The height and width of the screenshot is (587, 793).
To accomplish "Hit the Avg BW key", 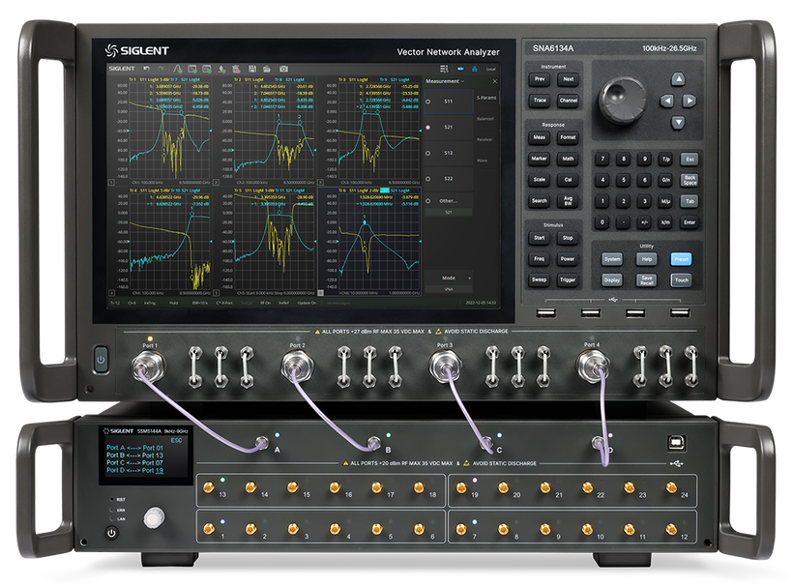I will [x=568, y=201].
